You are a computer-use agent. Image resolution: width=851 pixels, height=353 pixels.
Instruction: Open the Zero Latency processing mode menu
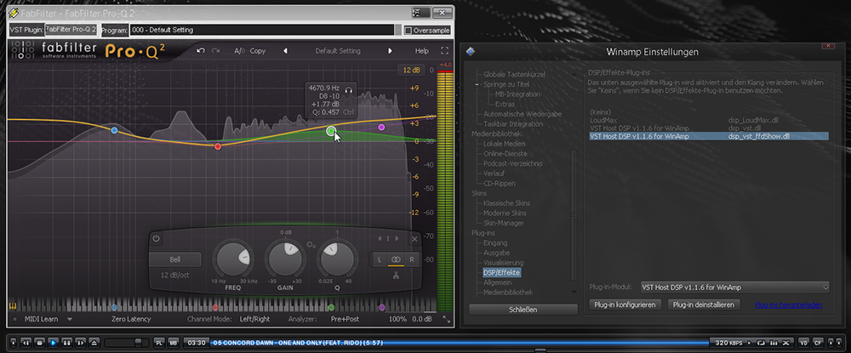[x=131, y=319]
